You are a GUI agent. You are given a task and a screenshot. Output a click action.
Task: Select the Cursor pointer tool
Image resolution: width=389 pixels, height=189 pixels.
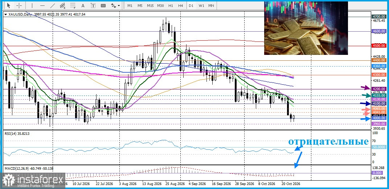tap(8, 5)
